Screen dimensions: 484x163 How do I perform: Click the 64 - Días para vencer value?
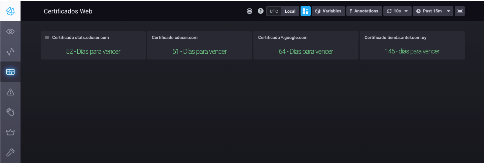point(306,51)
